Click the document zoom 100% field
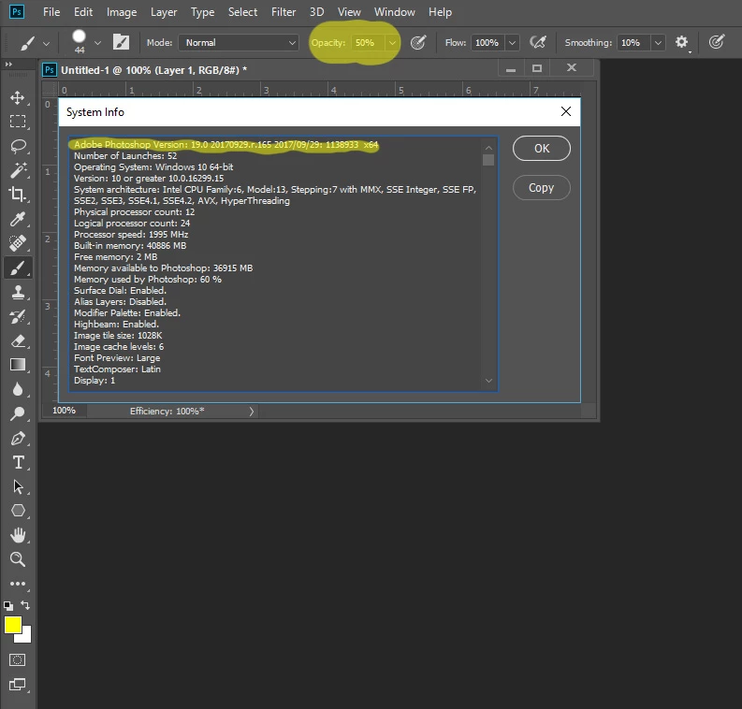742x709 pixels. click(x=64, y=411)
